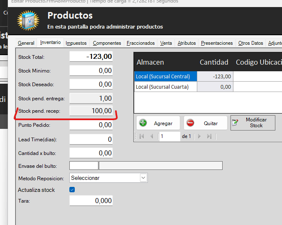
Task: Go to last page navigation arrow
Action: (209, 136)
